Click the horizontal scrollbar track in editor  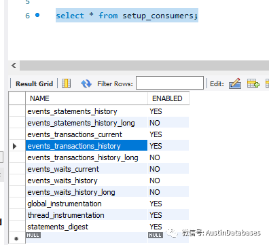(x=144, y=66)
